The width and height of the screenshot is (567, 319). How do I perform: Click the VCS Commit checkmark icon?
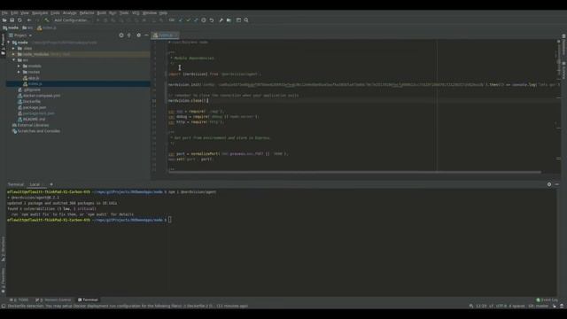pos(188,20)
